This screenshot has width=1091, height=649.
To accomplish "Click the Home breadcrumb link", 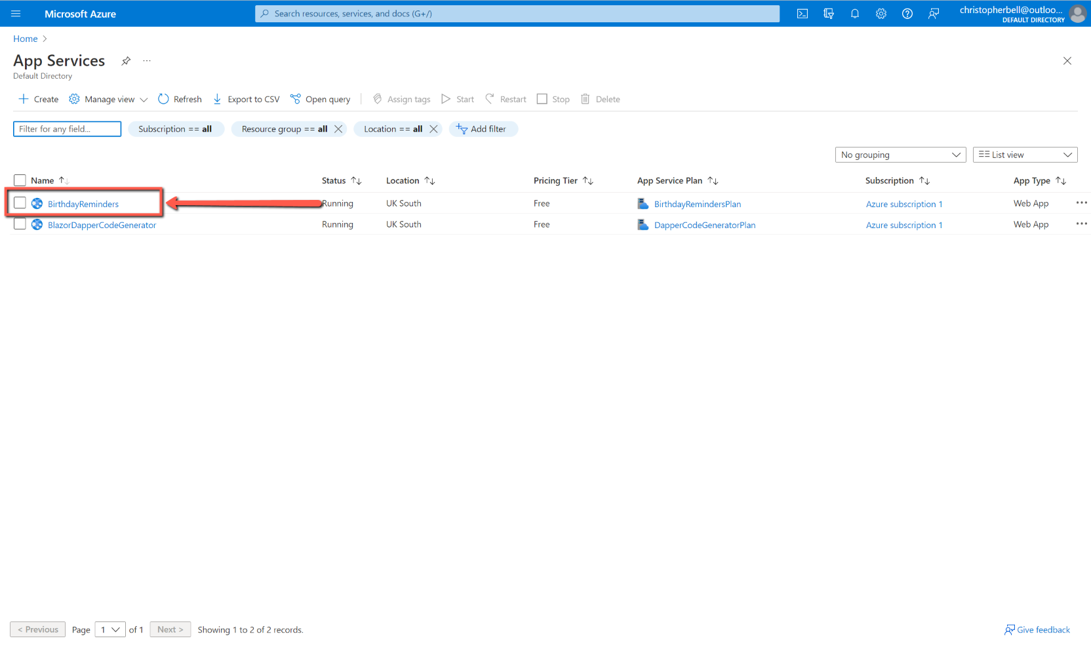I will click(x=25, y=38).
